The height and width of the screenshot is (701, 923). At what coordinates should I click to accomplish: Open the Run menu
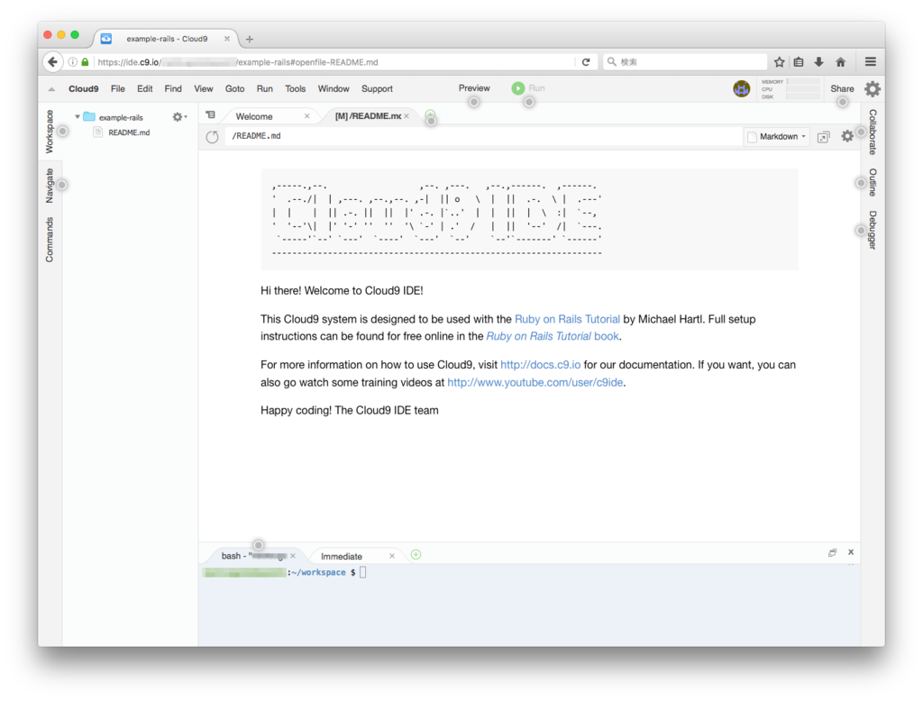tap(264, 89)
